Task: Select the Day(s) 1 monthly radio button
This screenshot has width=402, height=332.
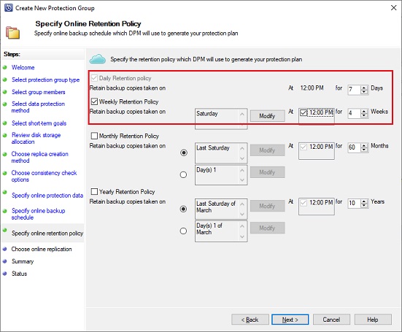Action: coord(183,175)
